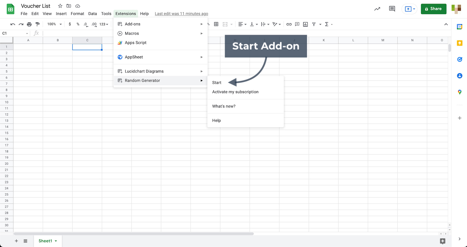Click the Create a filter funnel icon
The height and width of the screenshot is (247, 467).
pos(314,24)
